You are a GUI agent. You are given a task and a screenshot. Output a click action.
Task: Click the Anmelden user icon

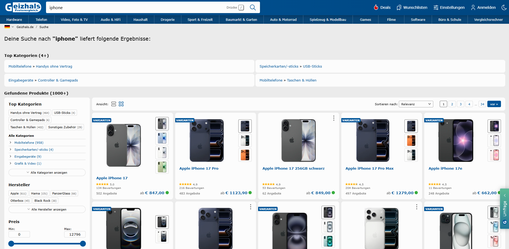(473, 7)
